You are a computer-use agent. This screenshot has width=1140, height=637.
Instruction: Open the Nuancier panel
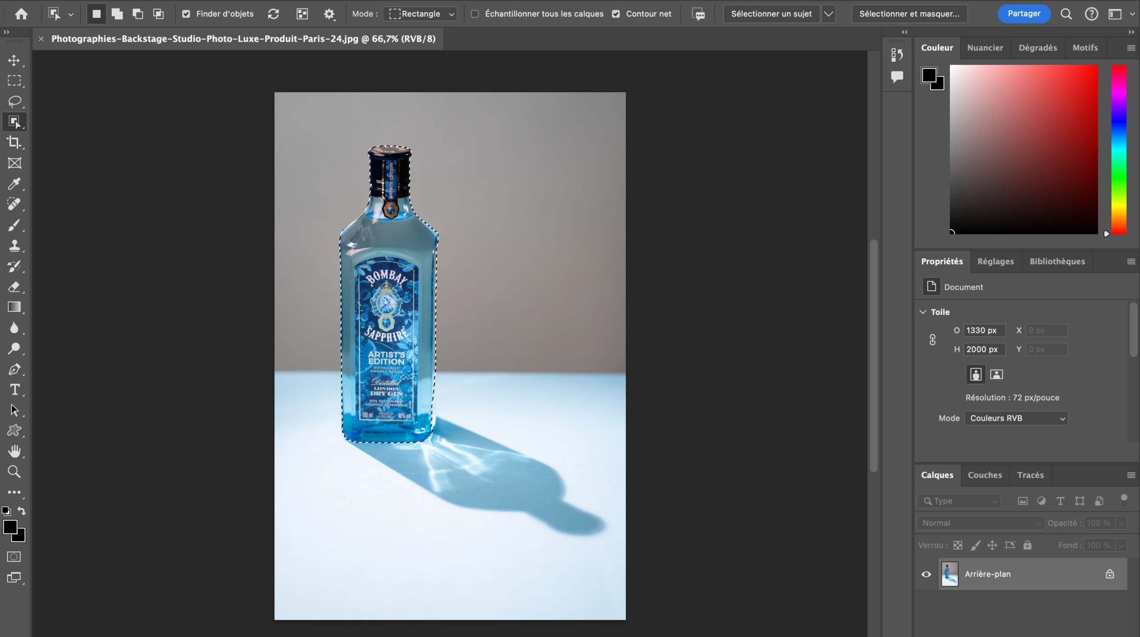click(985, 48)
